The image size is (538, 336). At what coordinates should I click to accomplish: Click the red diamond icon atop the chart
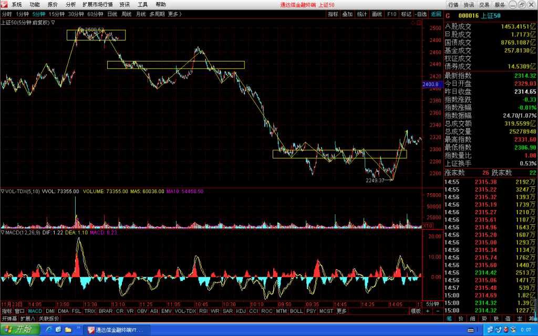[x=413, y=23]
